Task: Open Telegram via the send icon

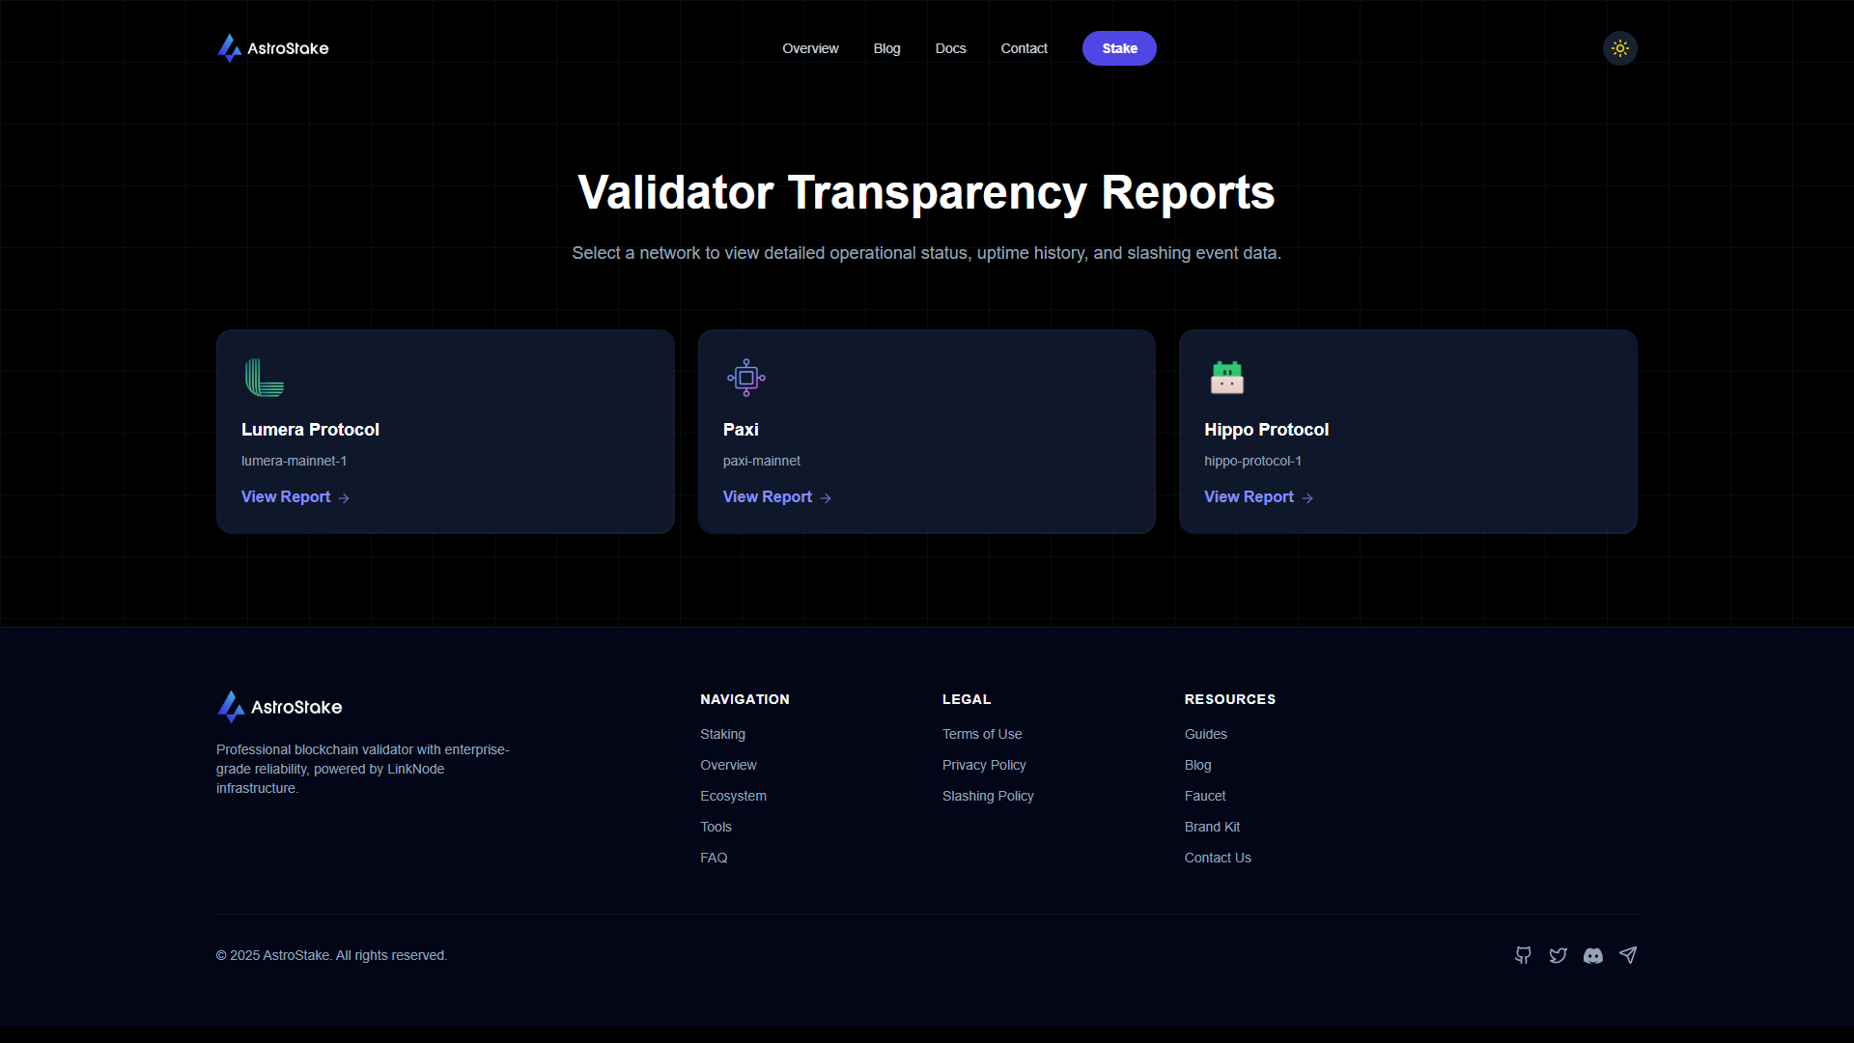Action: click(x=1628, y=955)
